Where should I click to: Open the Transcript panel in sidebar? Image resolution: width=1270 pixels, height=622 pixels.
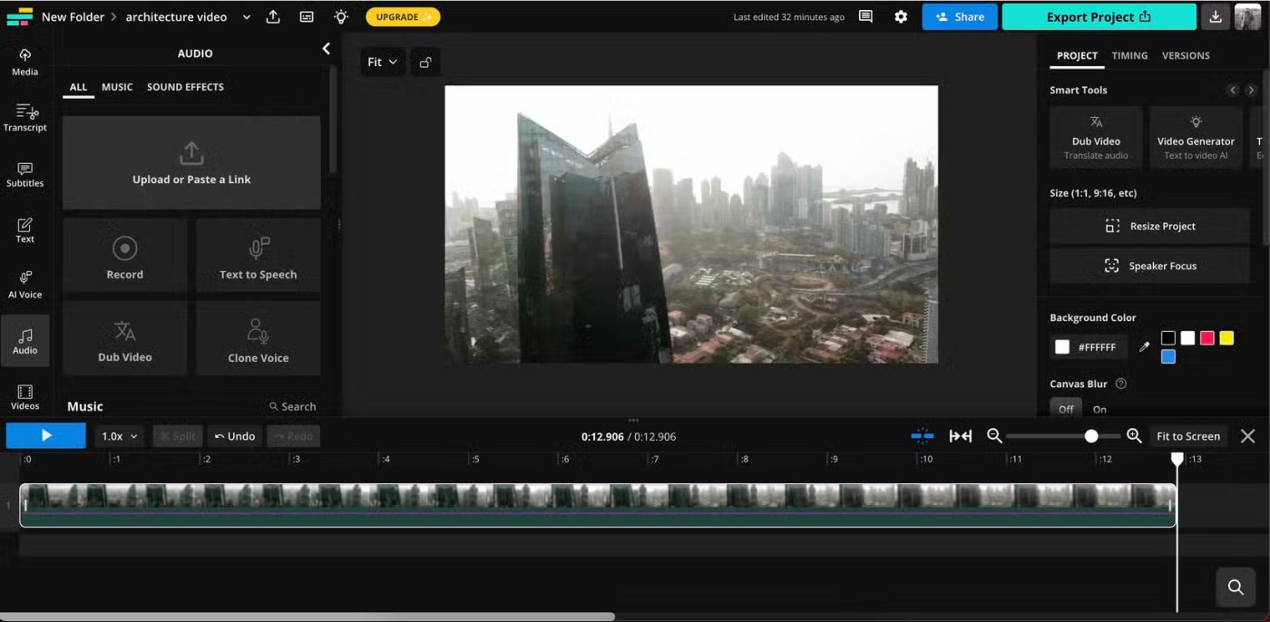24,118
